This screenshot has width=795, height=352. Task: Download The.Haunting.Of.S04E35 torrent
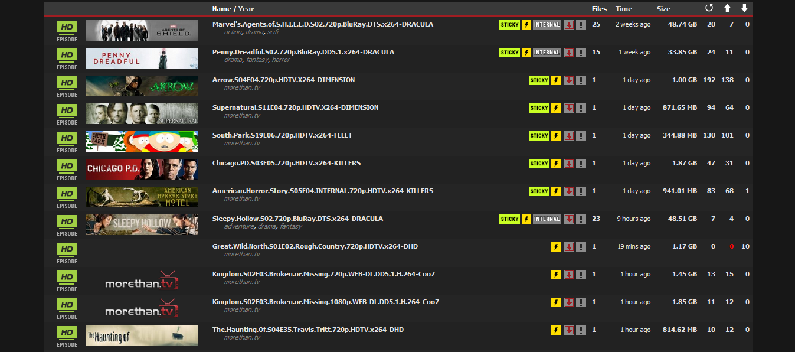tap(569, 330)
